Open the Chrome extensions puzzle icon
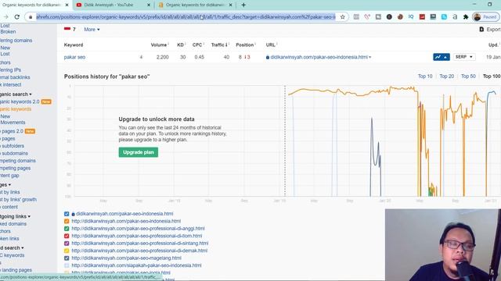This screenshot has height=281, width=501. pos(466,17)
